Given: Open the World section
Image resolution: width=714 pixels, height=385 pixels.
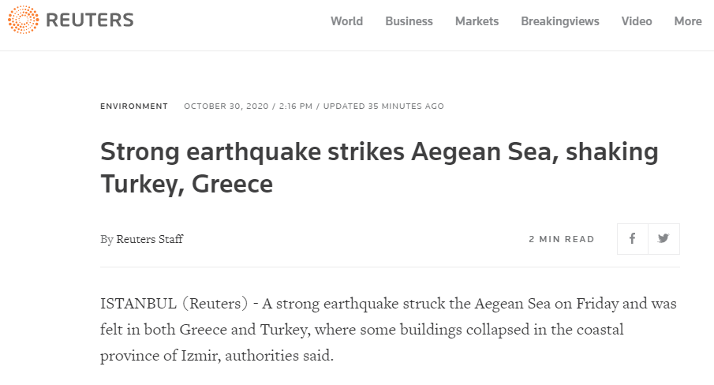Looking at the screenshot, I should [346, 21].
